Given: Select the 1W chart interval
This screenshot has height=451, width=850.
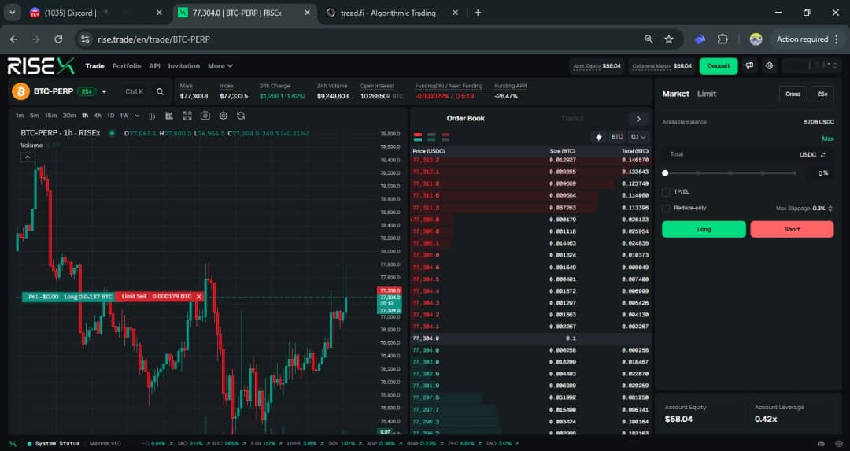Looking at the screenshot, I should pyautogui.click(x=124, y=116).
